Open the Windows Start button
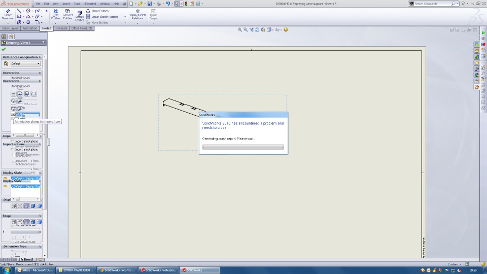This screenshot has width=487, height=274. pyautogui.click(x=6, y=270)
